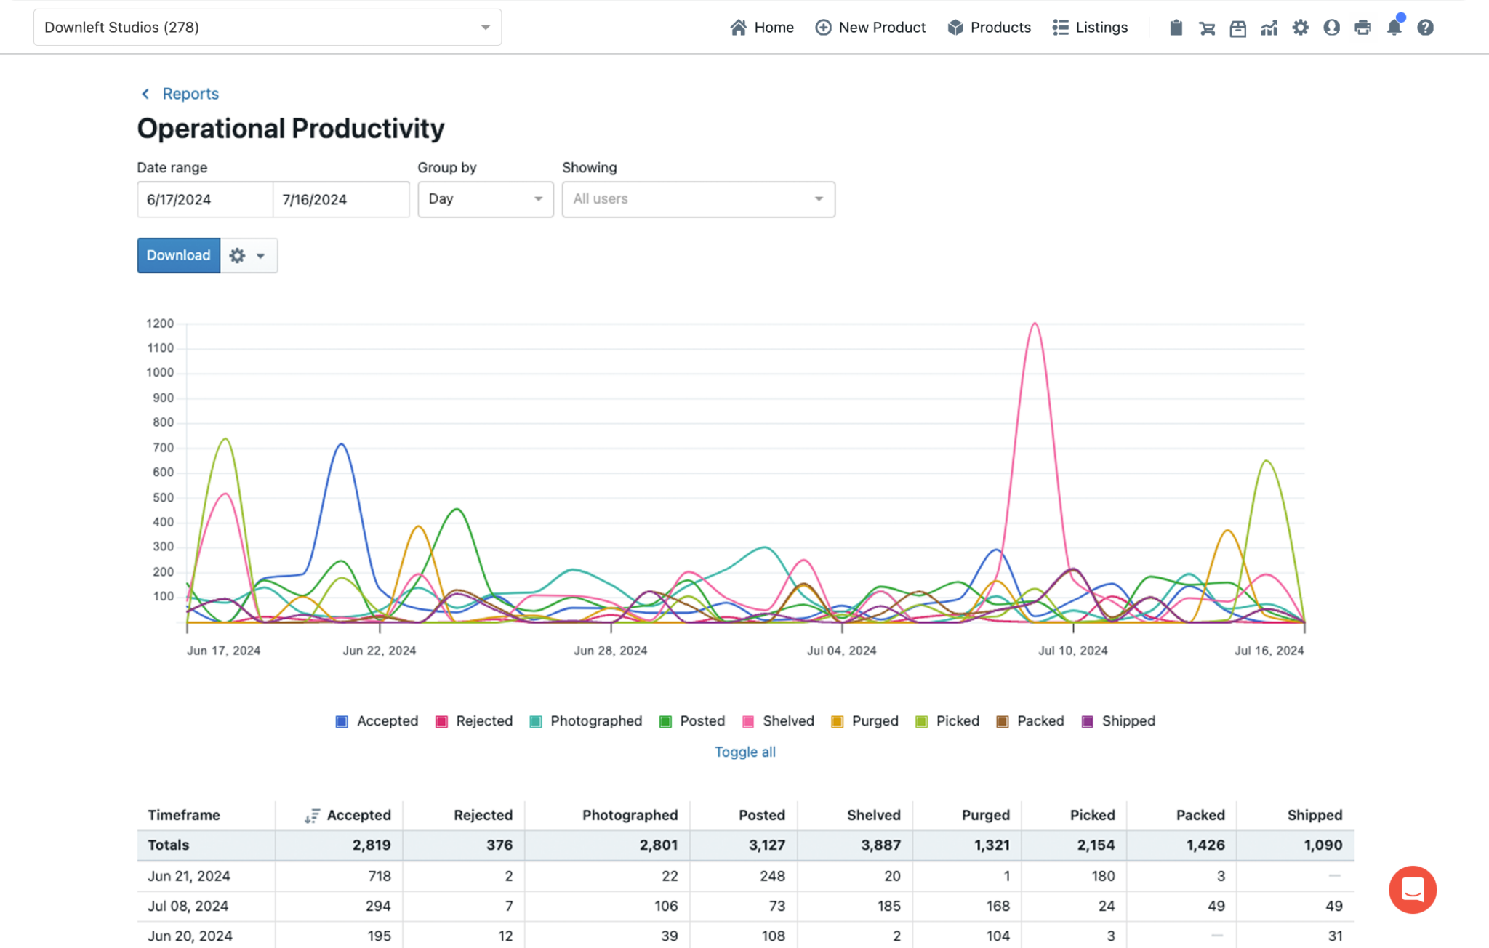Toggle the Purged series in the legend
Screen dimensions: 1489x948
[864, 720]
